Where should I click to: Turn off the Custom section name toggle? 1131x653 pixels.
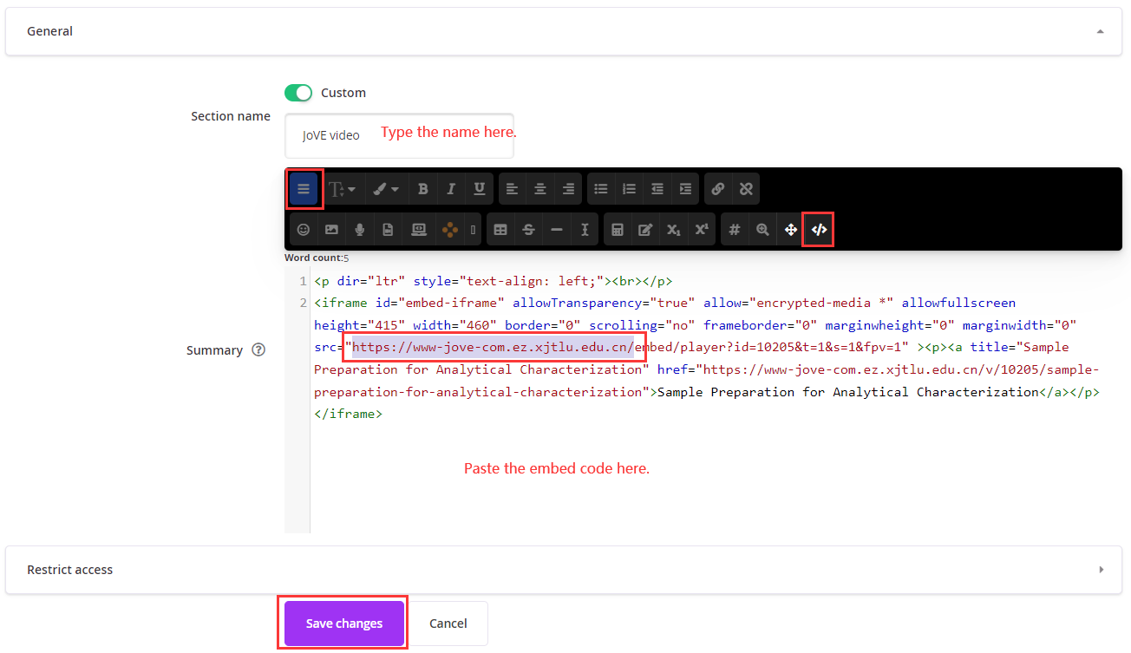tap(298, 93)
